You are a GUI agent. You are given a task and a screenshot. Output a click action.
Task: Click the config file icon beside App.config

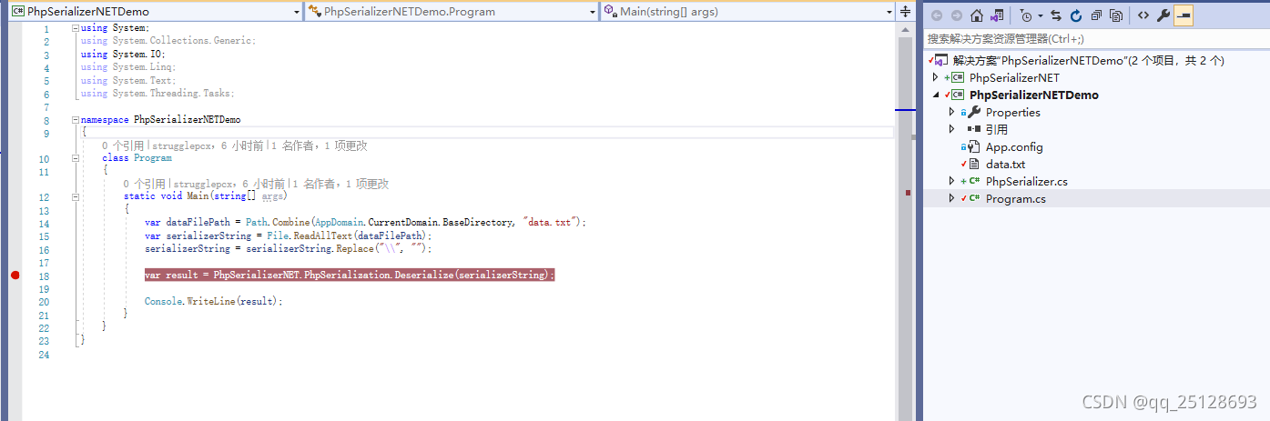point(974,146)
